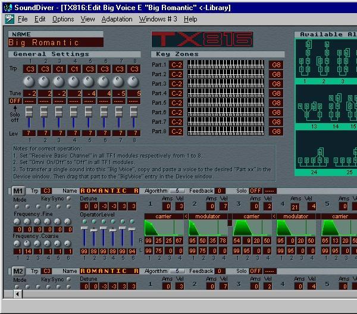Adjust level fader for part 1
This screenshot has height=314, width=357.
29,111
